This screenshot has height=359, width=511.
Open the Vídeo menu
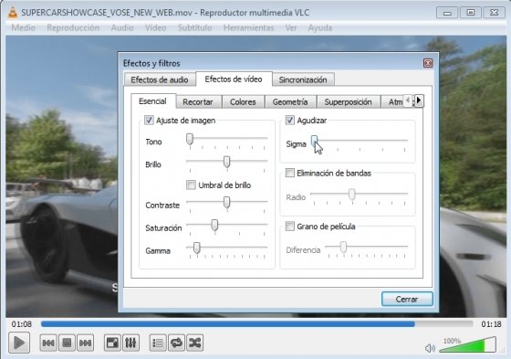pyautogui.click(x=156, y=27)
